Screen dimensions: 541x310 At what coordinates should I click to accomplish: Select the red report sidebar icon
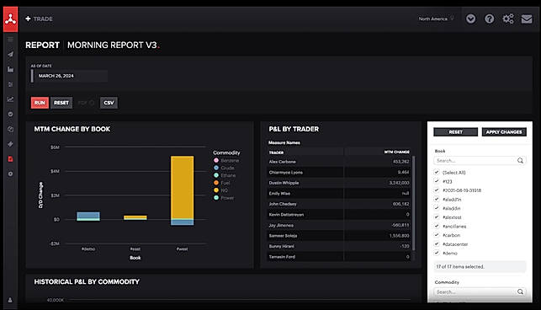click(10, 159)
